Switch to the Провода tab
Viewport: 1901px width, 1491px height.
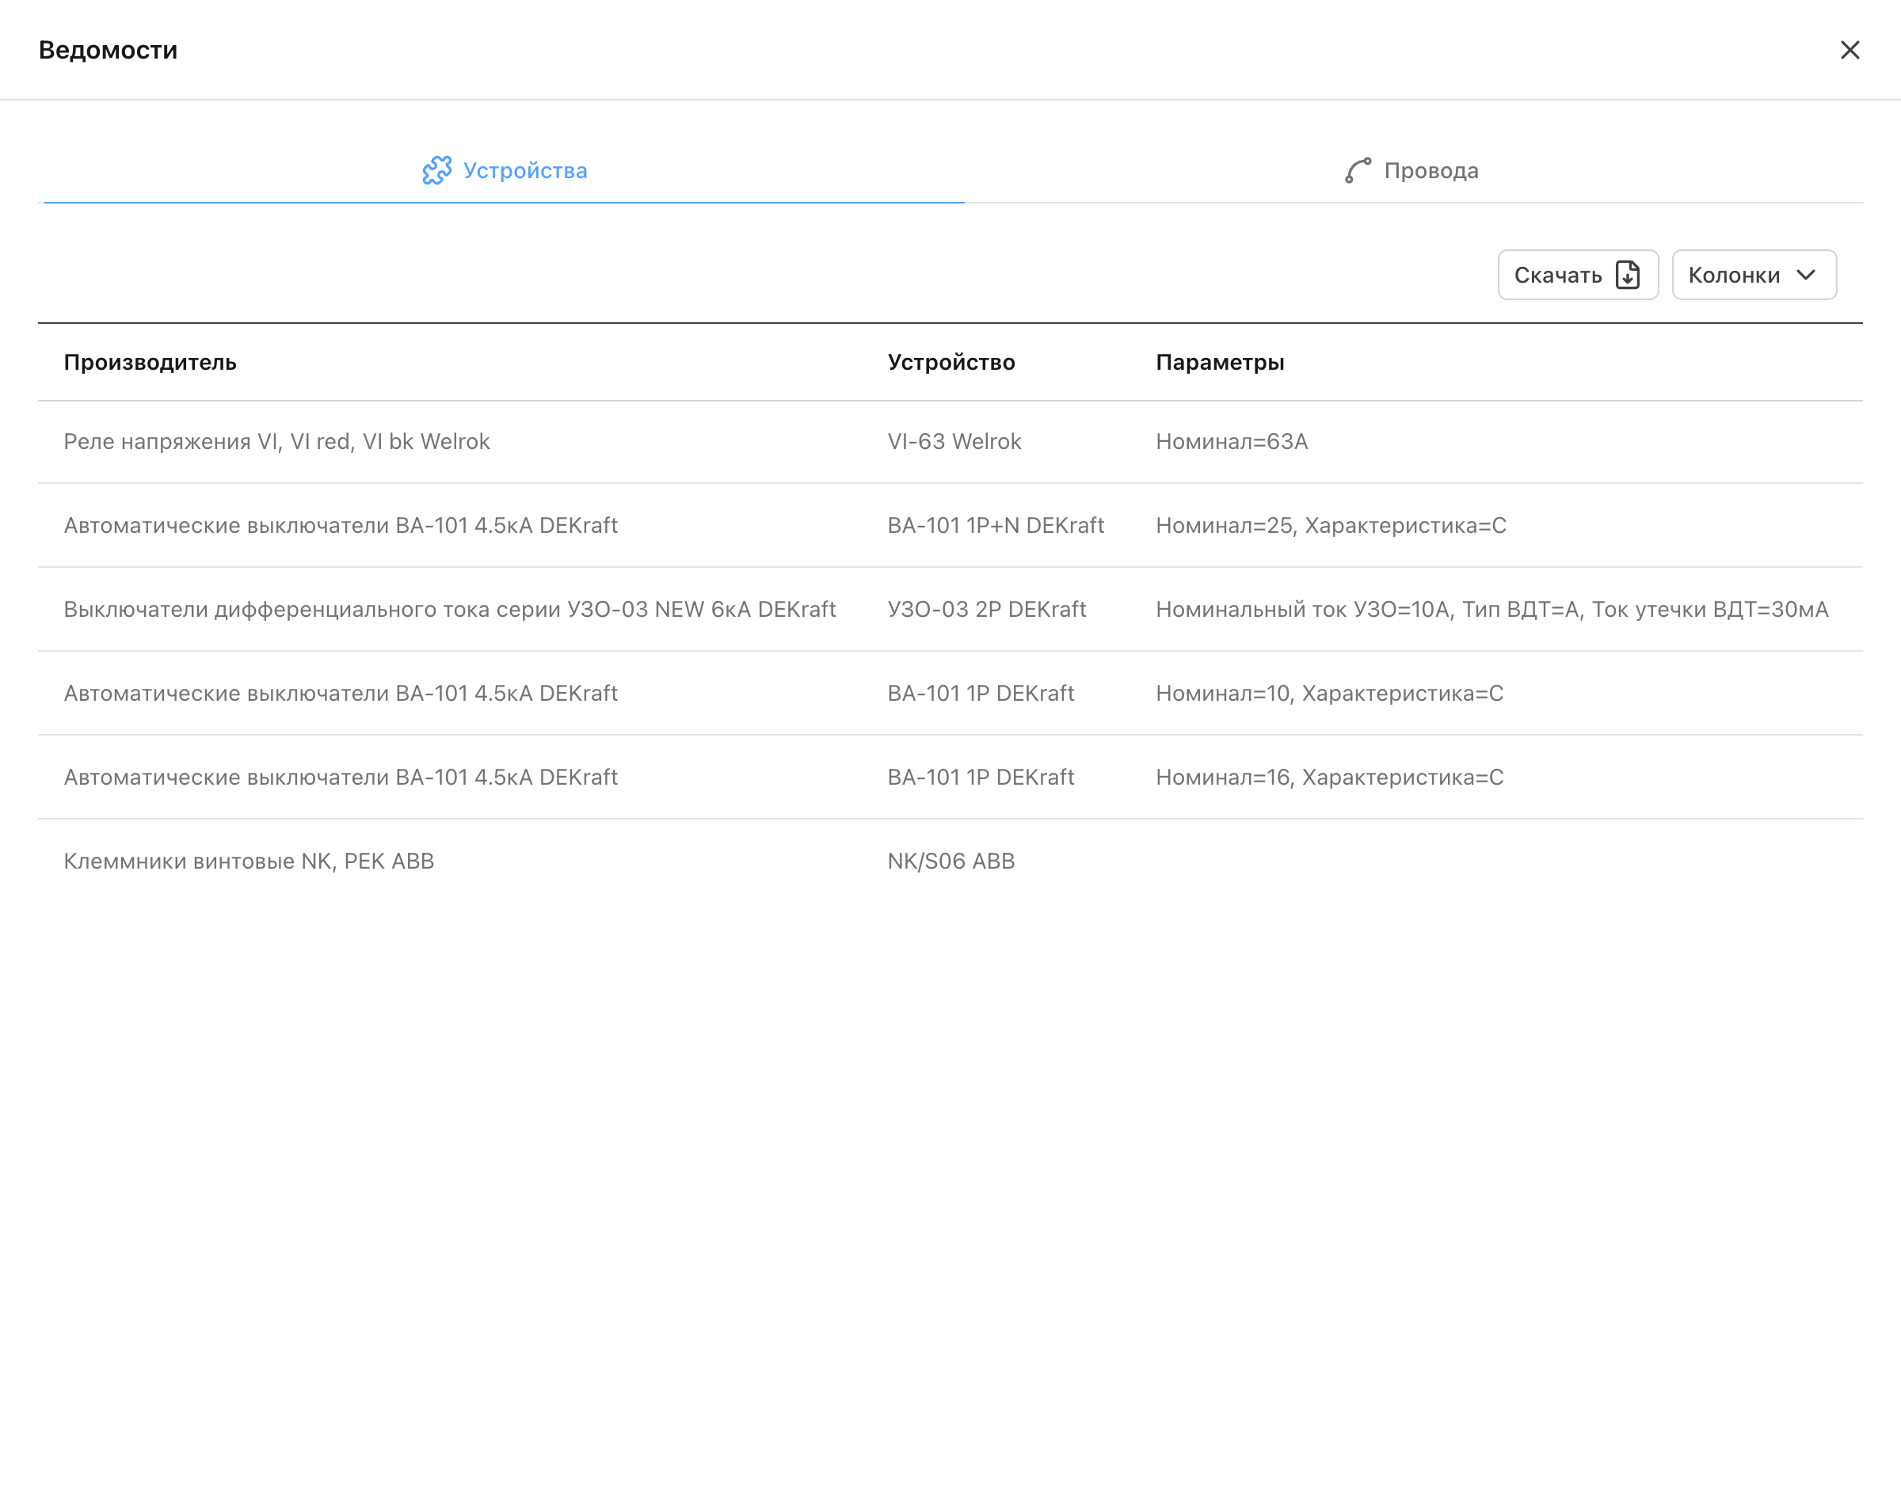click(x=1412, y=170)
